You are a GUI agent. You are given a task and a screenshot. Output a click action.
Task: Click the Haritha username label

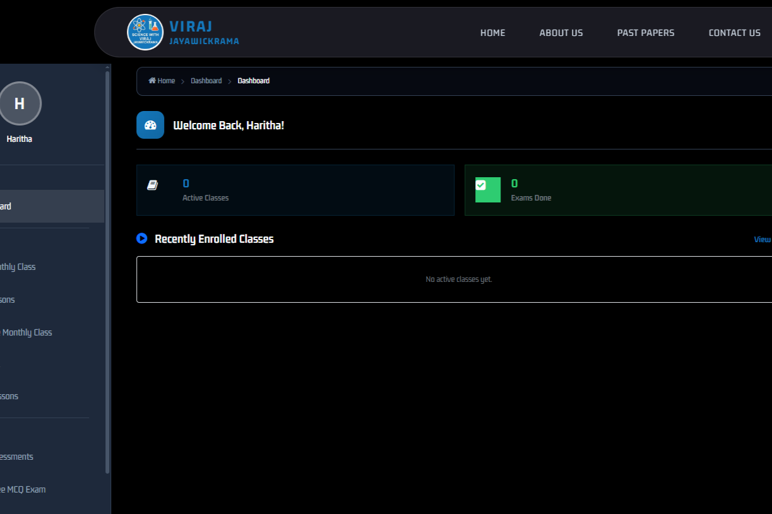click(x=19, y=139)
